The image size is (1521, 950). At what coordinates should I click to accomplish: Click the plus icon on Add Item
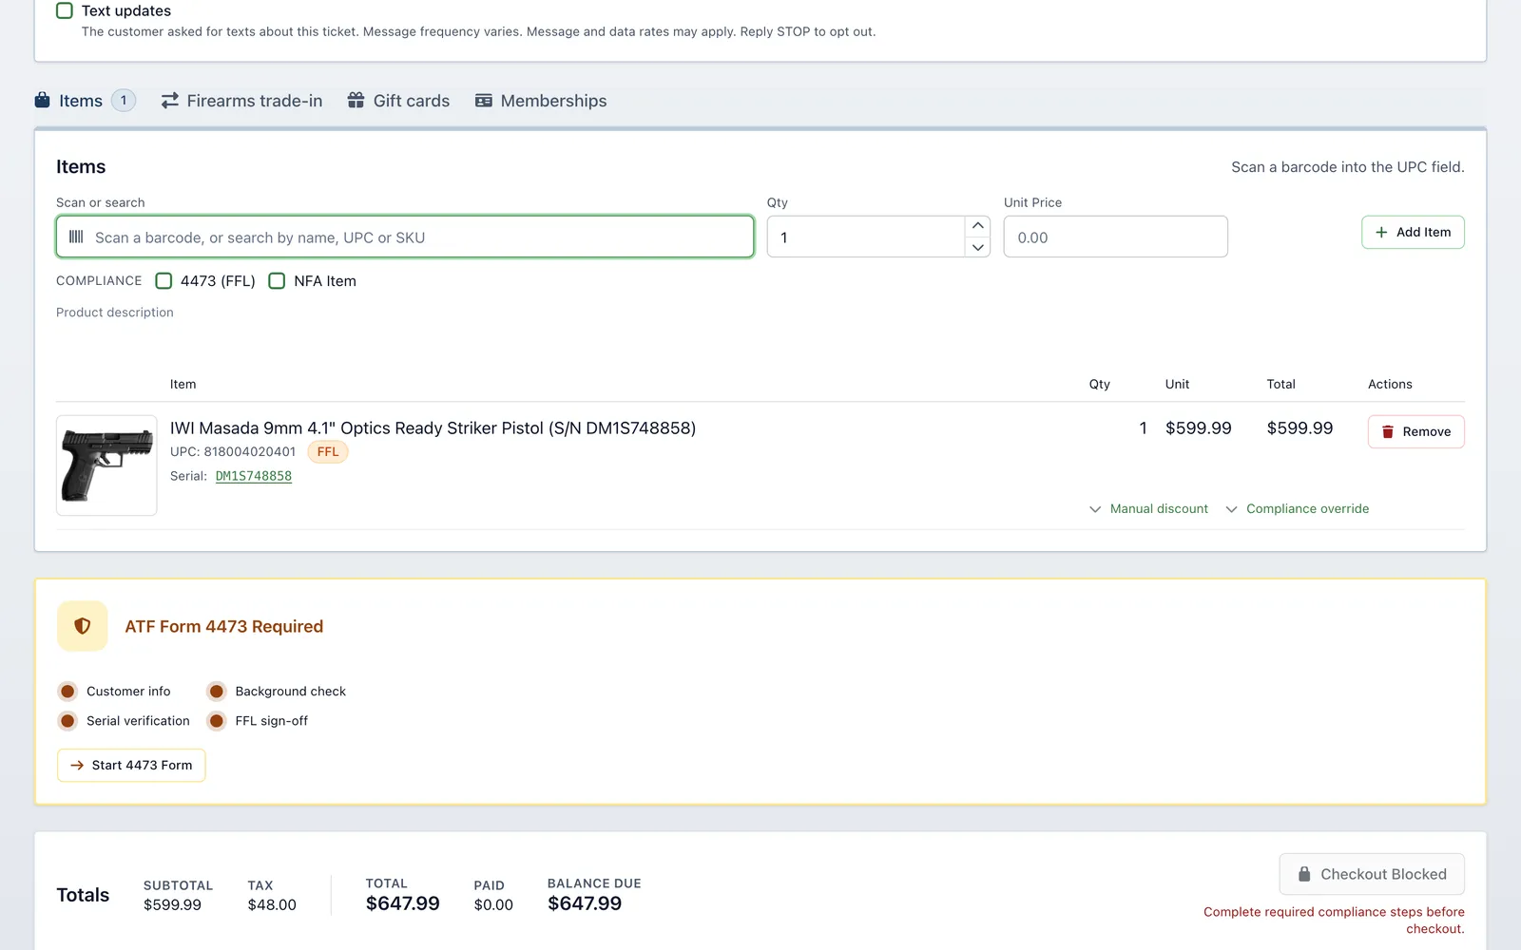pos(1381,232)
